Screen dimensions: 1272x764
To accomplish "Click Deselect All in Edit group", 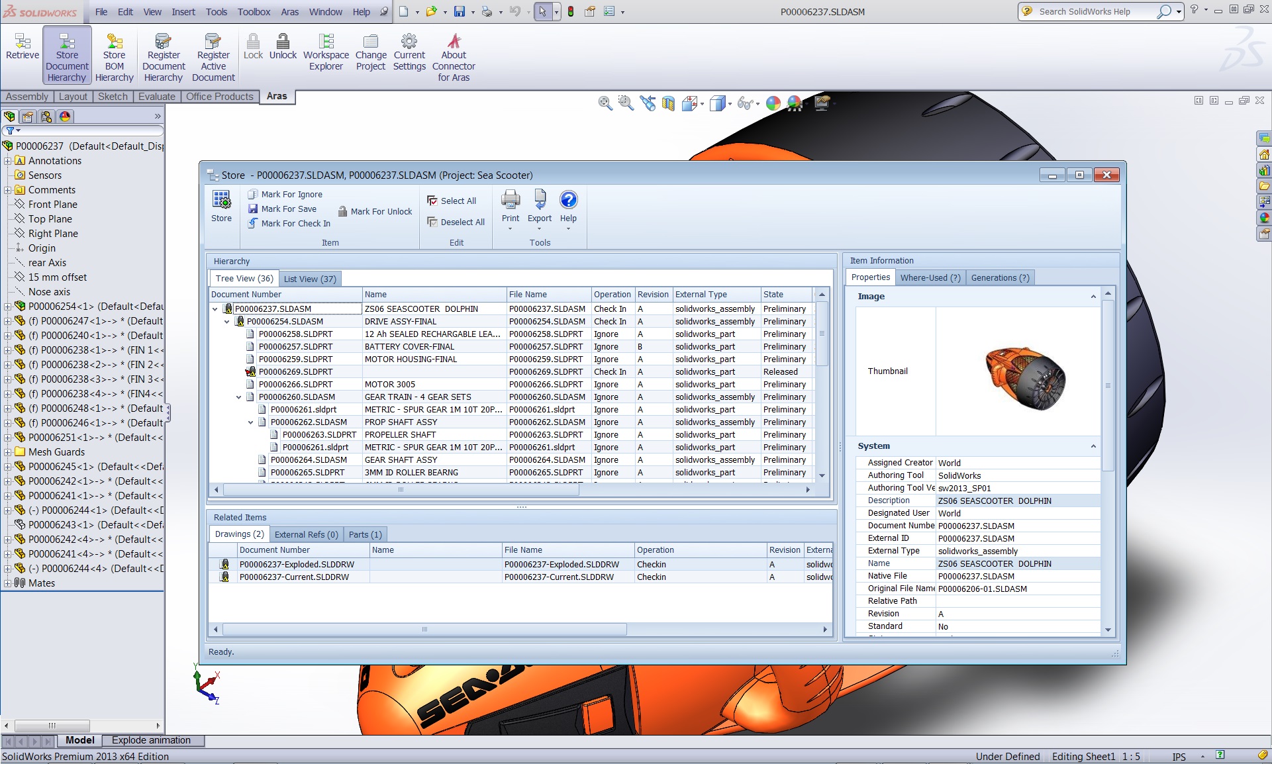I will coord(456,222).
